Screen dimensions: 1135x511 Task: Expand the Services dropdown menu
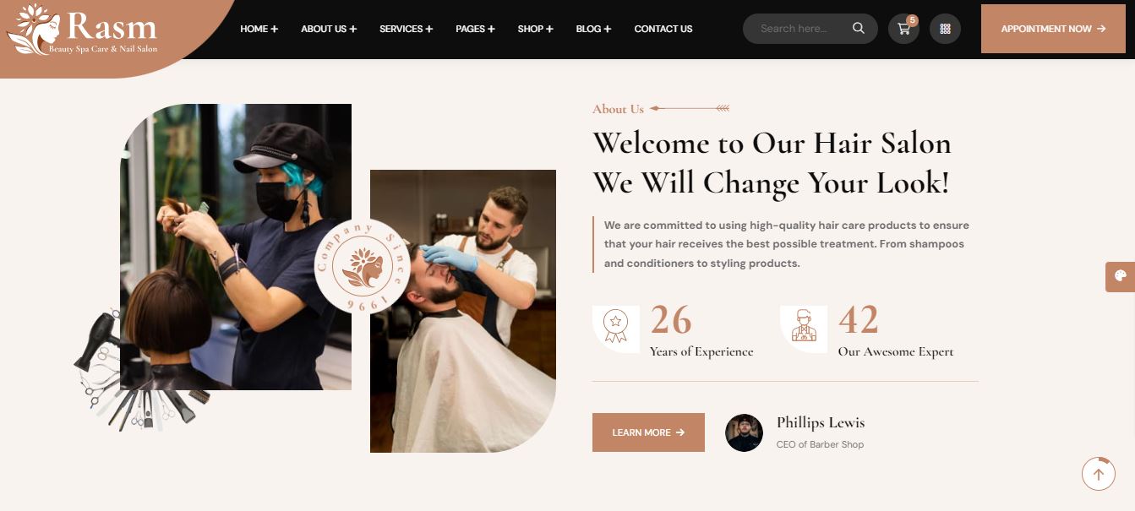click(406, 29)
